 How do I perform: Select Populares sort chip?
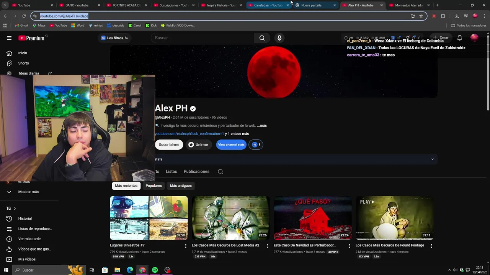(x=154, y=186)
